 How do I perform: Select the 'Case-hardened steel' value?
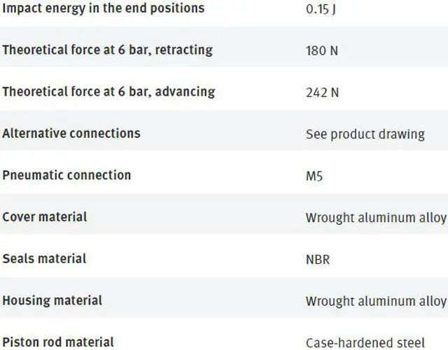365,343
